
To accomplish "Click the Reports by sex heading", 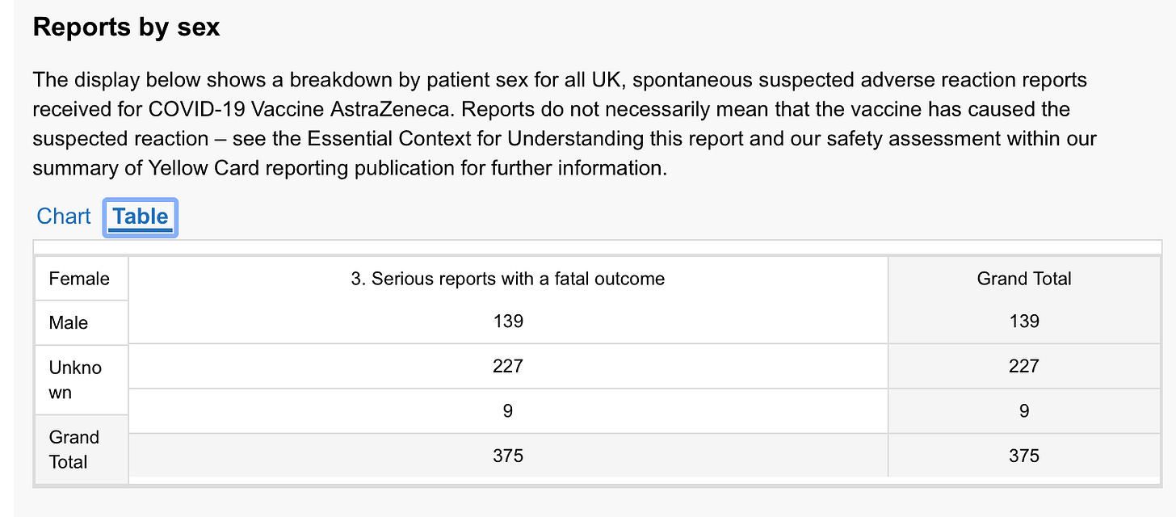I will 127,27.
